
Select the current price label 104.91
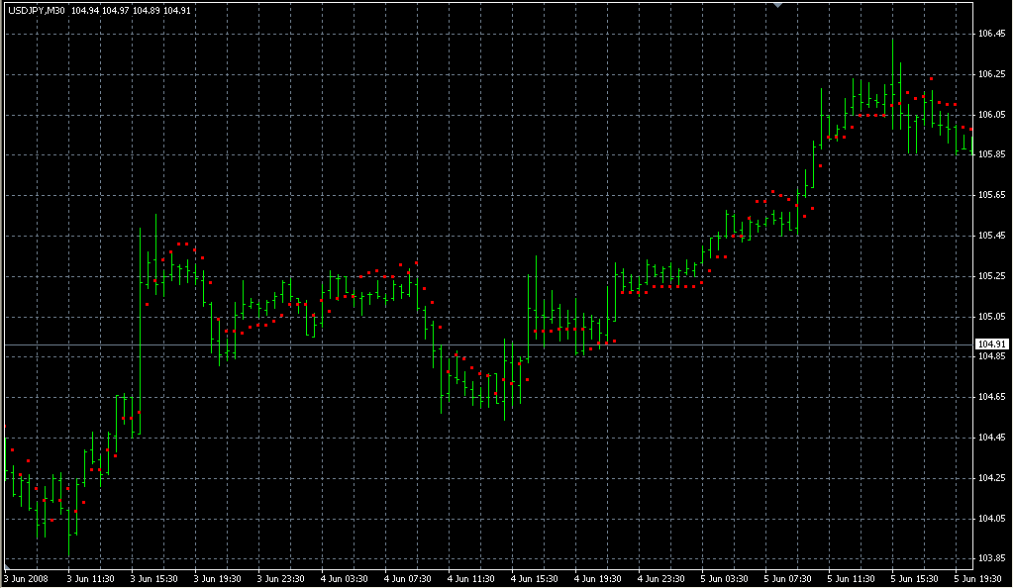tap(990, 344)
